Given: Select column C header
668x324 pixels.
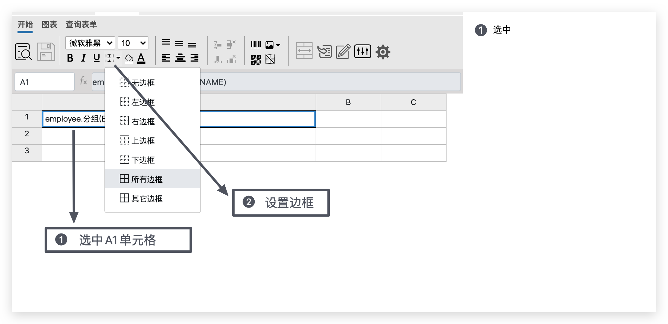Looking at the screenshot, I should click(x=414, y=102).
